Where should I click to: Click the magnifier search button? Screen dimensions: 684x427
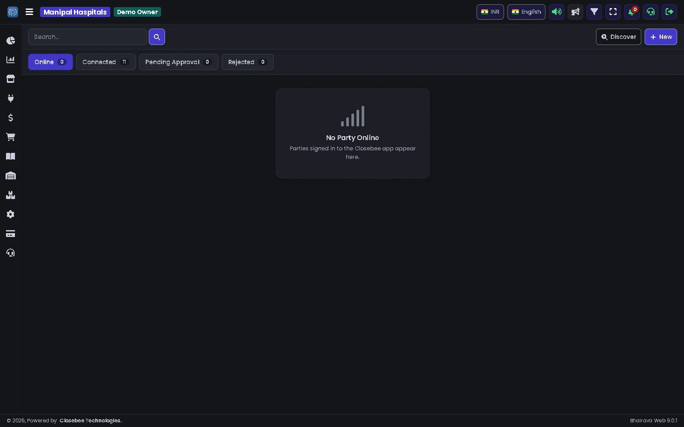(157, 37)
